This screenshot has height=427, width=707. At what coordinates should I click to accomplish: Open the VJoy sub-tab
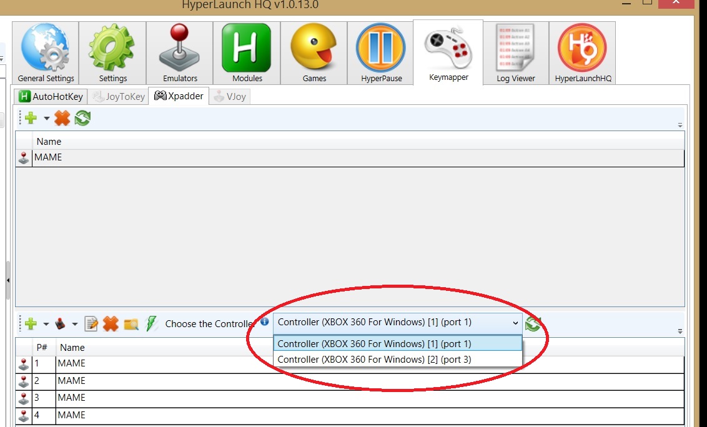point(230,97)
